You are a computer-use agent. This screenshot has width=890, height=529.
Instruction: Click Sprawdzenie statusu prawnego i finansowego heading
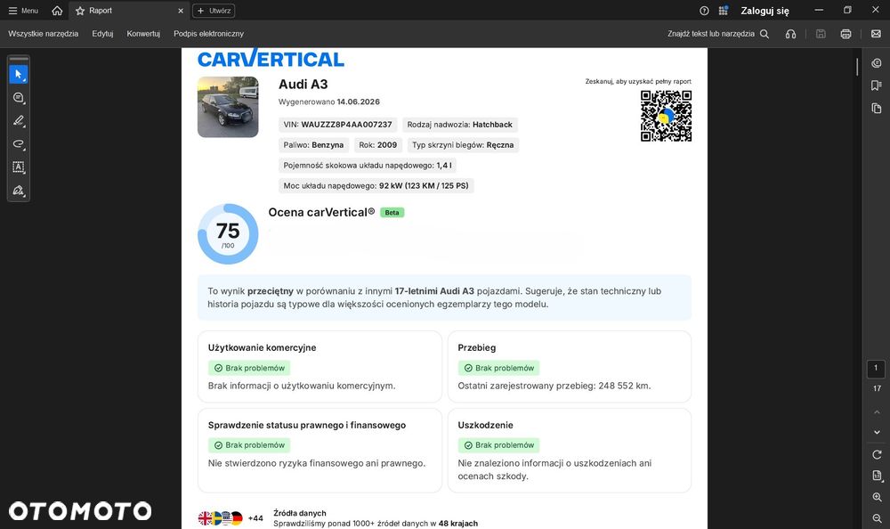click(x=306, y=425)
